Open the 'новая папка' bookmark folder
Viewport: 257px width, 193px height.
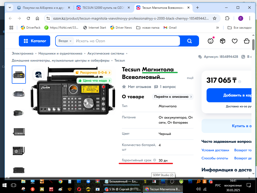[148, 28]
